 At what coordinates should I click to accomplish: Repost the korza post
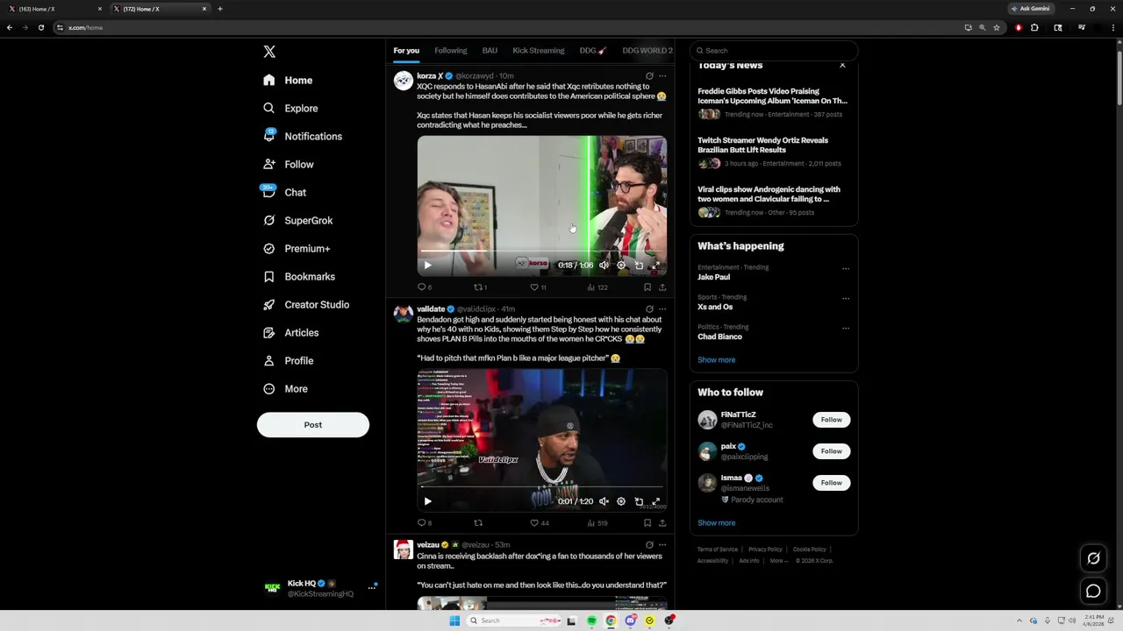[481, 287]
